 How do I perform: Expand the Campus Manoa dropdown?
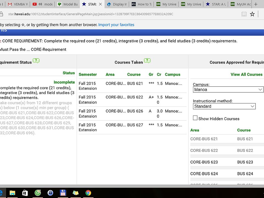click(x=228, y=89)
